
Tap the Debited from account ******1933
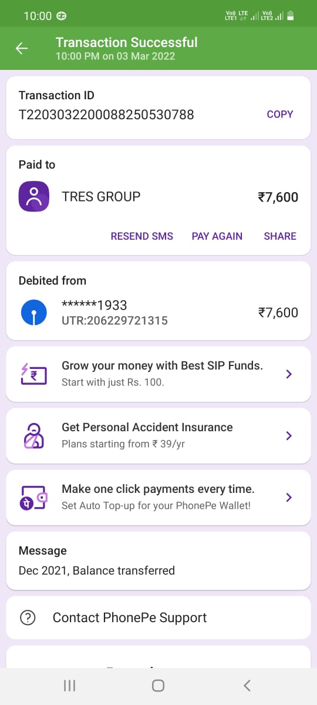(x=158, y=313)
